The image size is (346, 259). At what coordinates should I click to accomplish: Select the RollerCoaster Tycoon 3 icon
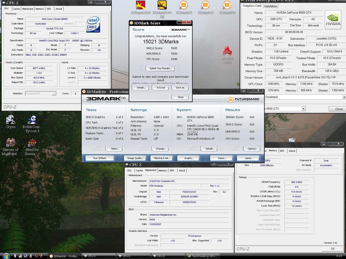click(x=32, y=124)
